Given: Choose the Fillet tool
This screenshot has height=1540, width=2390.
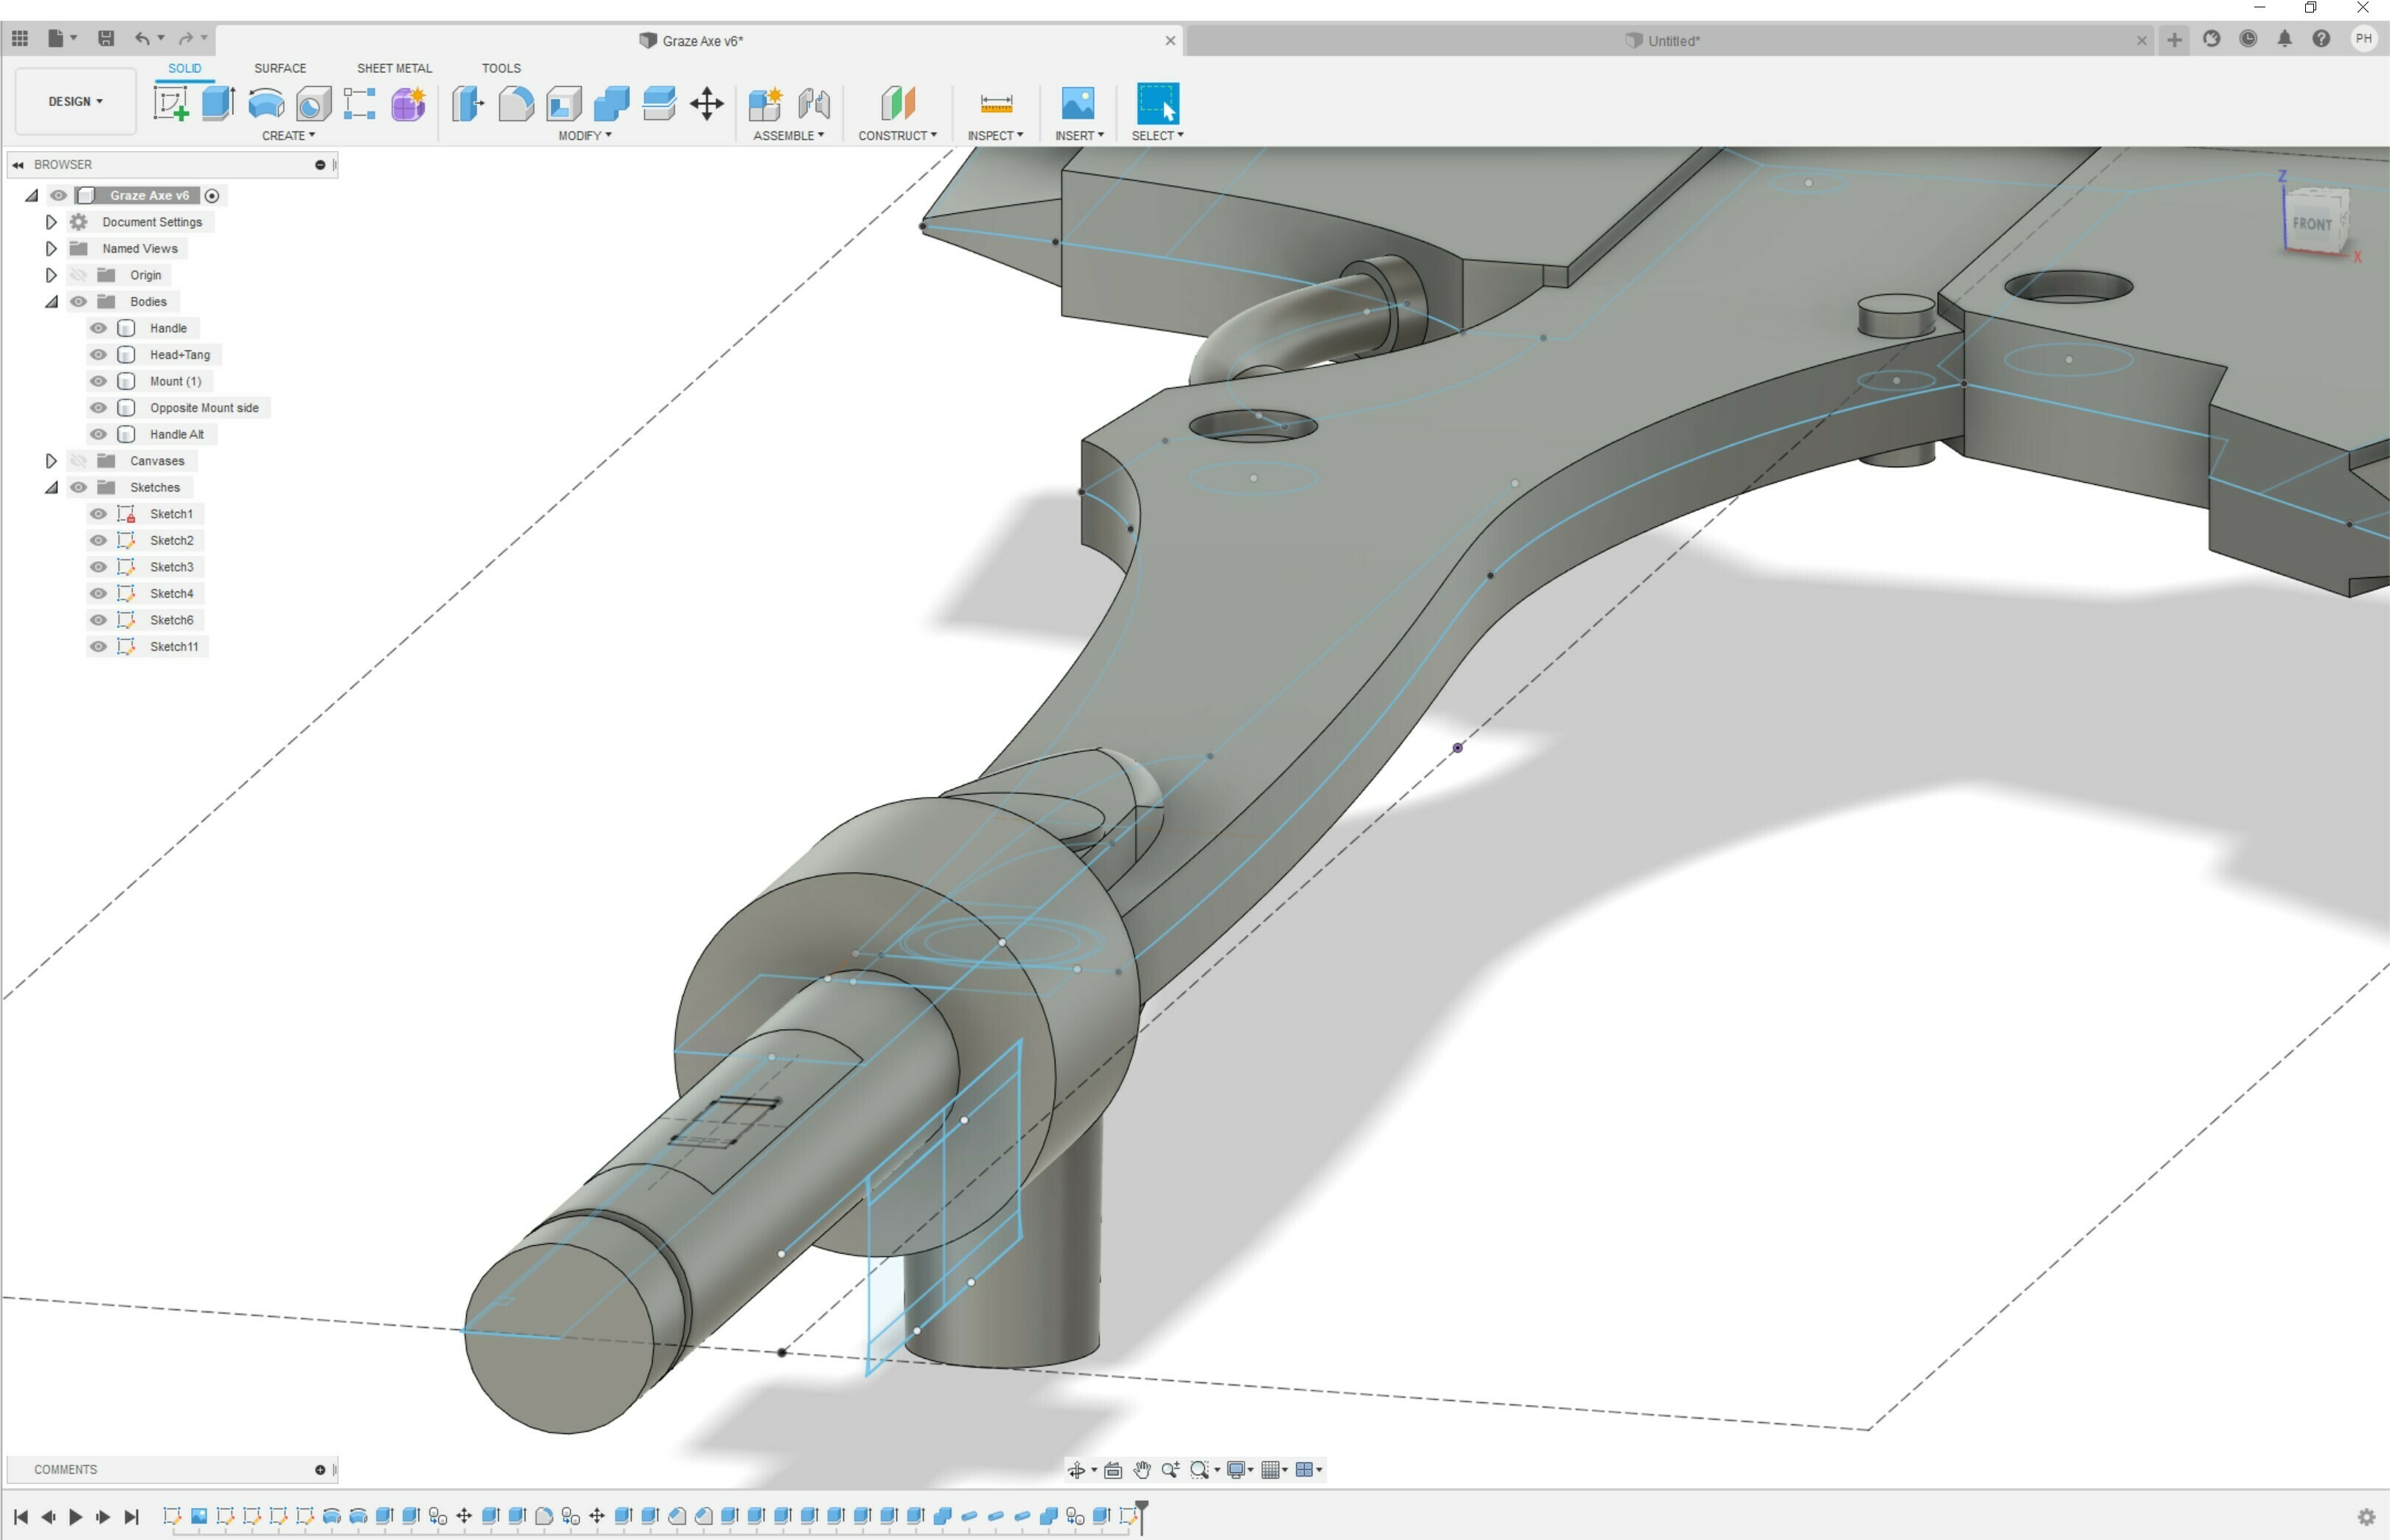Looking at the screenshot, I should click(515, 103).
